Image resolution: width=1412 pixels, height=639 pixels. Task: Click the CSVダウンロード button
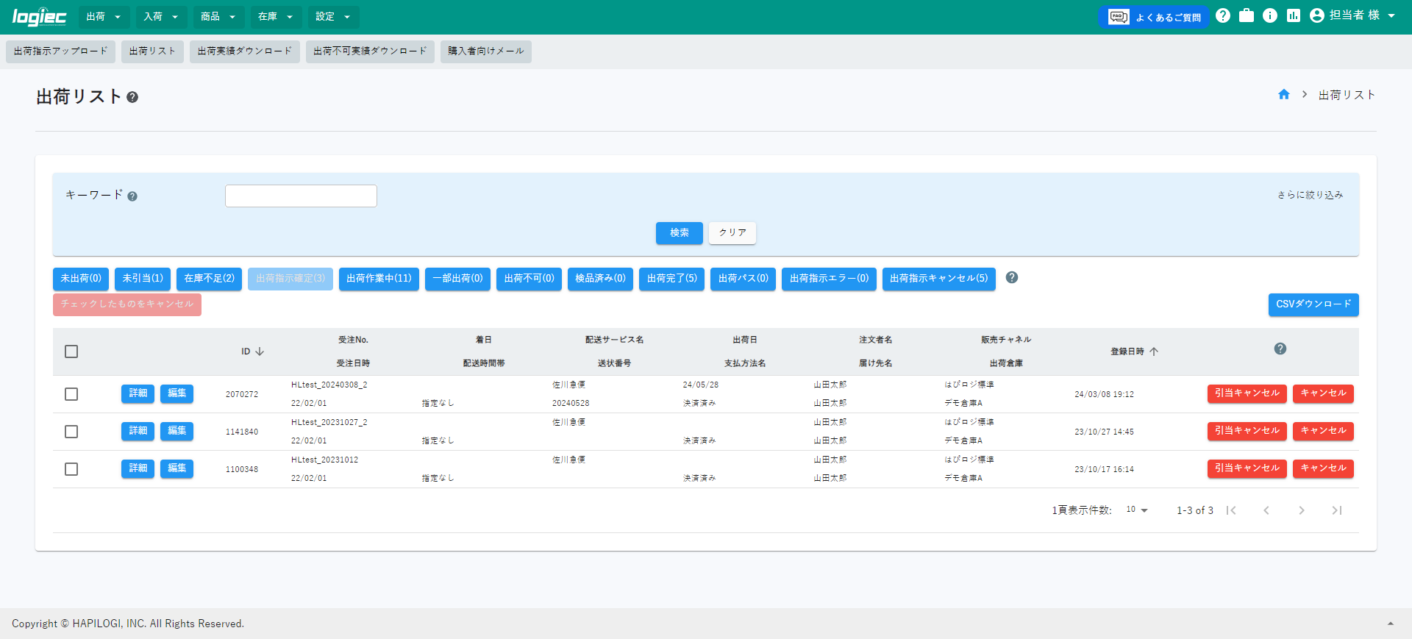pos(1313,304)
